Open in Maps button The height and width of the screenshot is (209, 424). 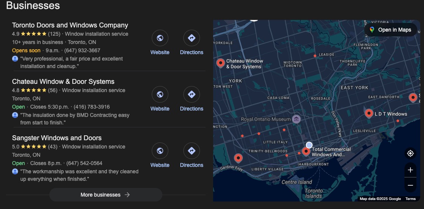click(391, 30)
